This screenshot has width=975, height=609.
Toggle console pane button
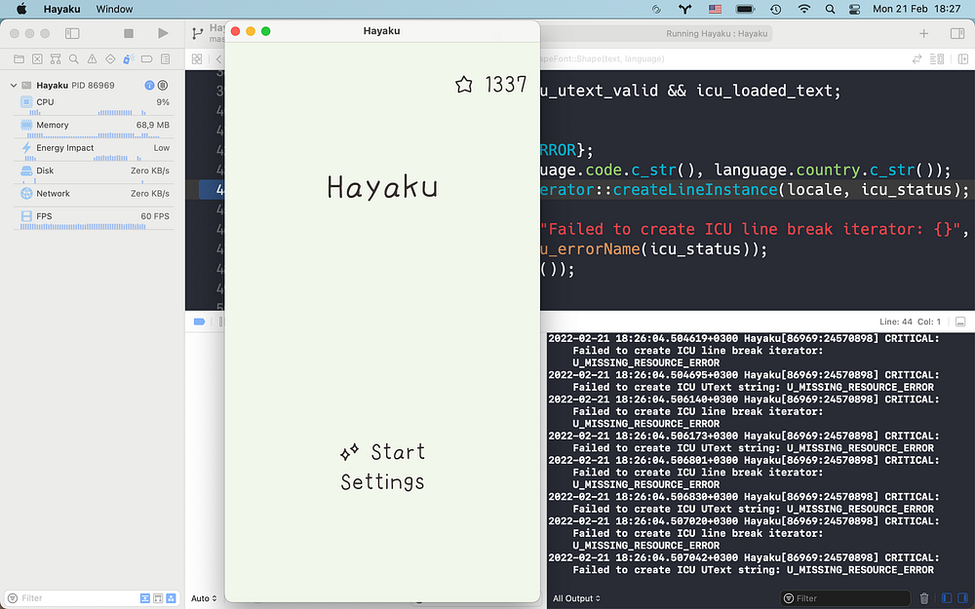963,598
